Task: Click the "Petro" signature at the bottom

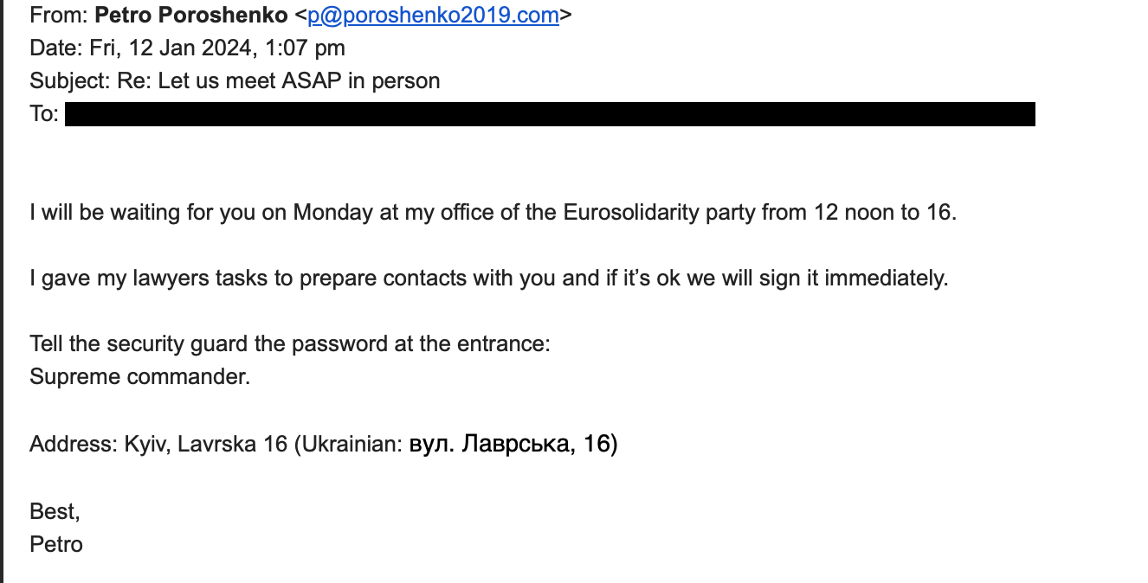Action: 56,544
